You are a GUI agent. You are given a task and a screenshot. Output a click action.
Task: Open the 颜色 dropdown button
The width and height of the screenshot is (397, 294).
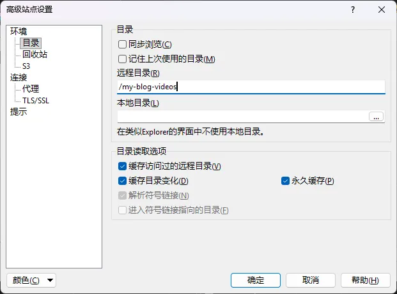pos(31,280)
